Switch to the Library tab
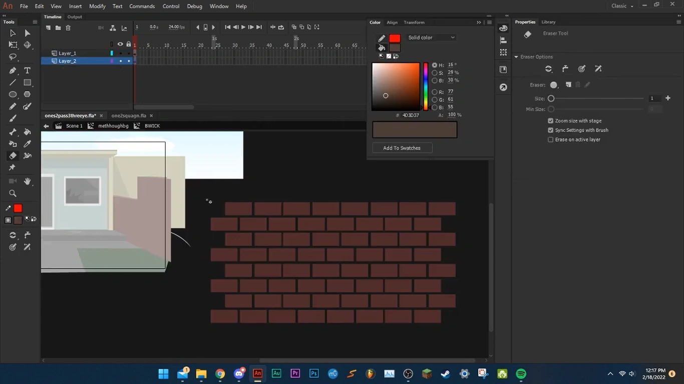 pyautogui.click(x=548, y=22)
